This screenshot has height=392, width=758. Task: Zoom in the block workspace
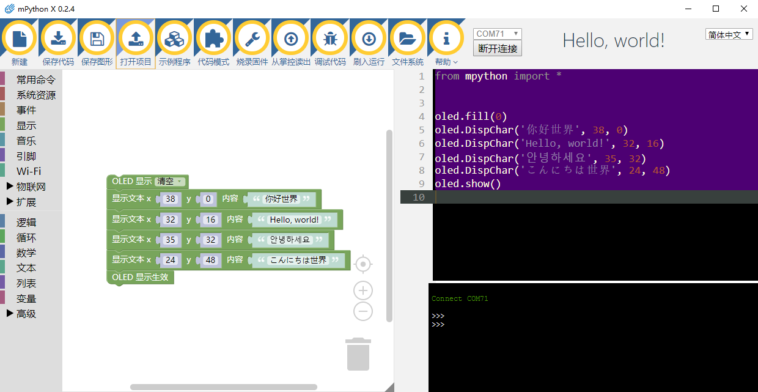[x=363, y=290]
